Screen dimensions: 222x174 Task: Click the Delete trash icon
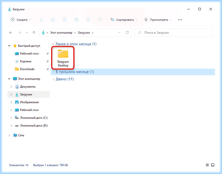click(100, 20)
